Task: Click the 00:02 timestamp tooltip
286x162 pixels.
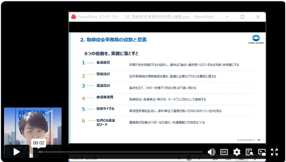Action: click(x=39, y=143)
